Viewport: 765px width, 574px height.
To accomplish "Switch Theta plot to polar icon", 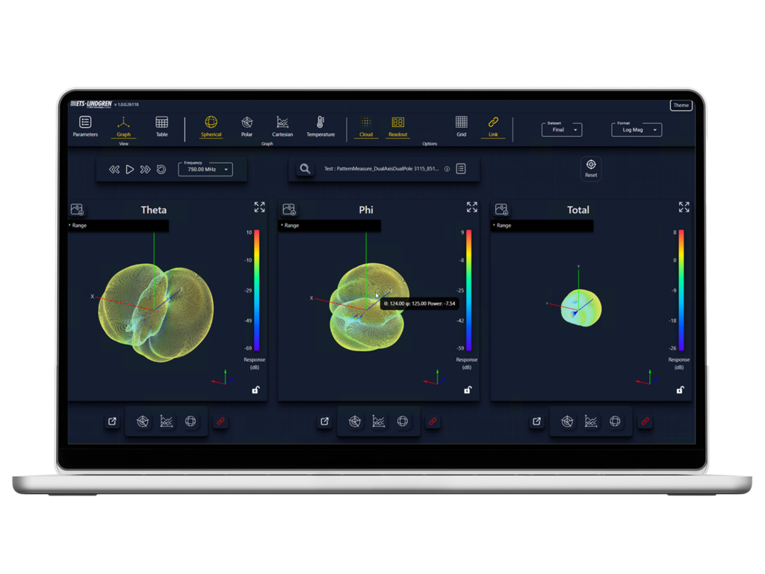I will tap(143, 422).
